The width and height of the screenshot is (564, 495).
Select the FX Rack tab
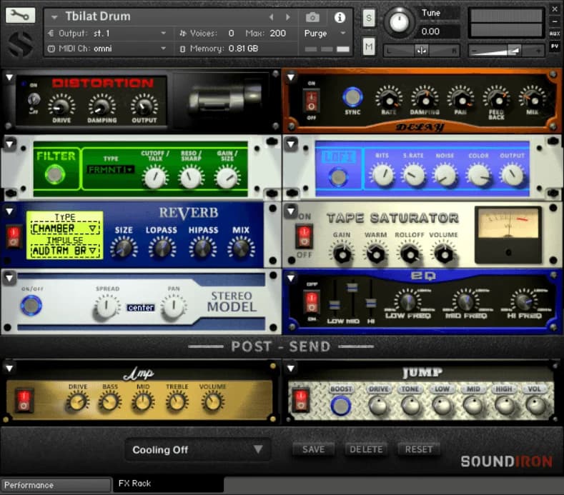pyautogui.click(x=134, y=484)
